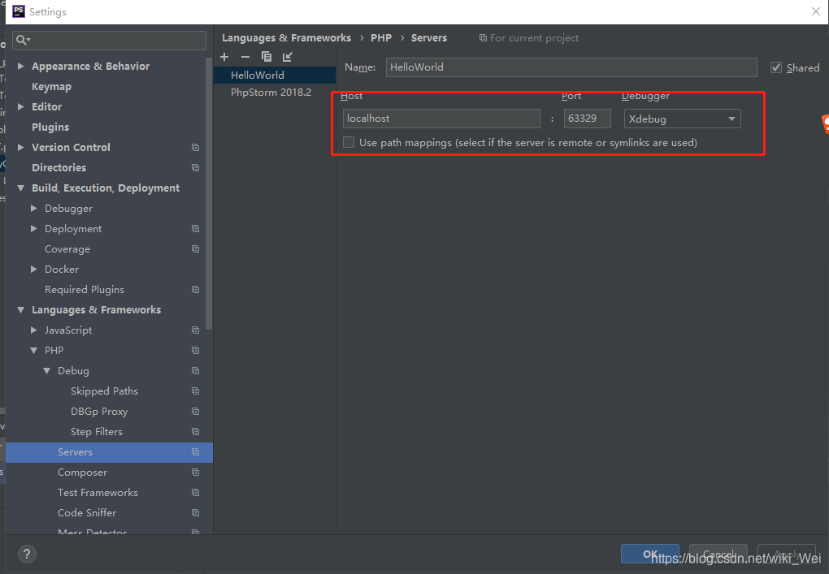Expand the Deployment tree node

click(34, 229)
